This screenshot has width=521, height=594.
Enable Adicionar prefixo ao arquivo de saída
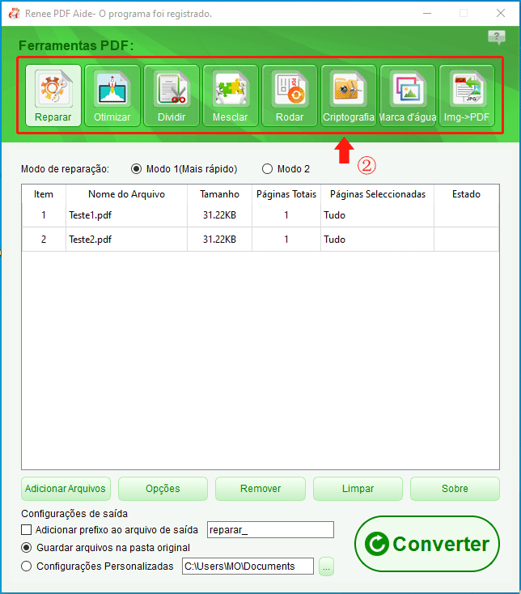point(26,529)
